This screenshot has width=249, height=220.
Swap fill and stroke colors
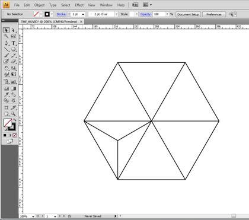tap(15, 120)
